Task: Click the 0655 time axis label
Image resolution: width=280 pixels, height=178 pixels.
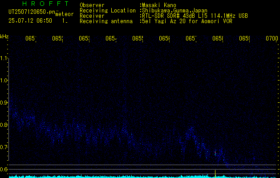Action: 138,38
